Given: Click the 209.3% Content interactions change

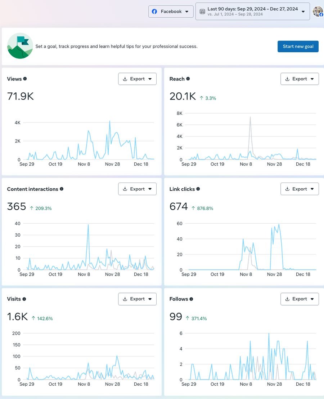Looking at the screenshot, I should 41,209.
